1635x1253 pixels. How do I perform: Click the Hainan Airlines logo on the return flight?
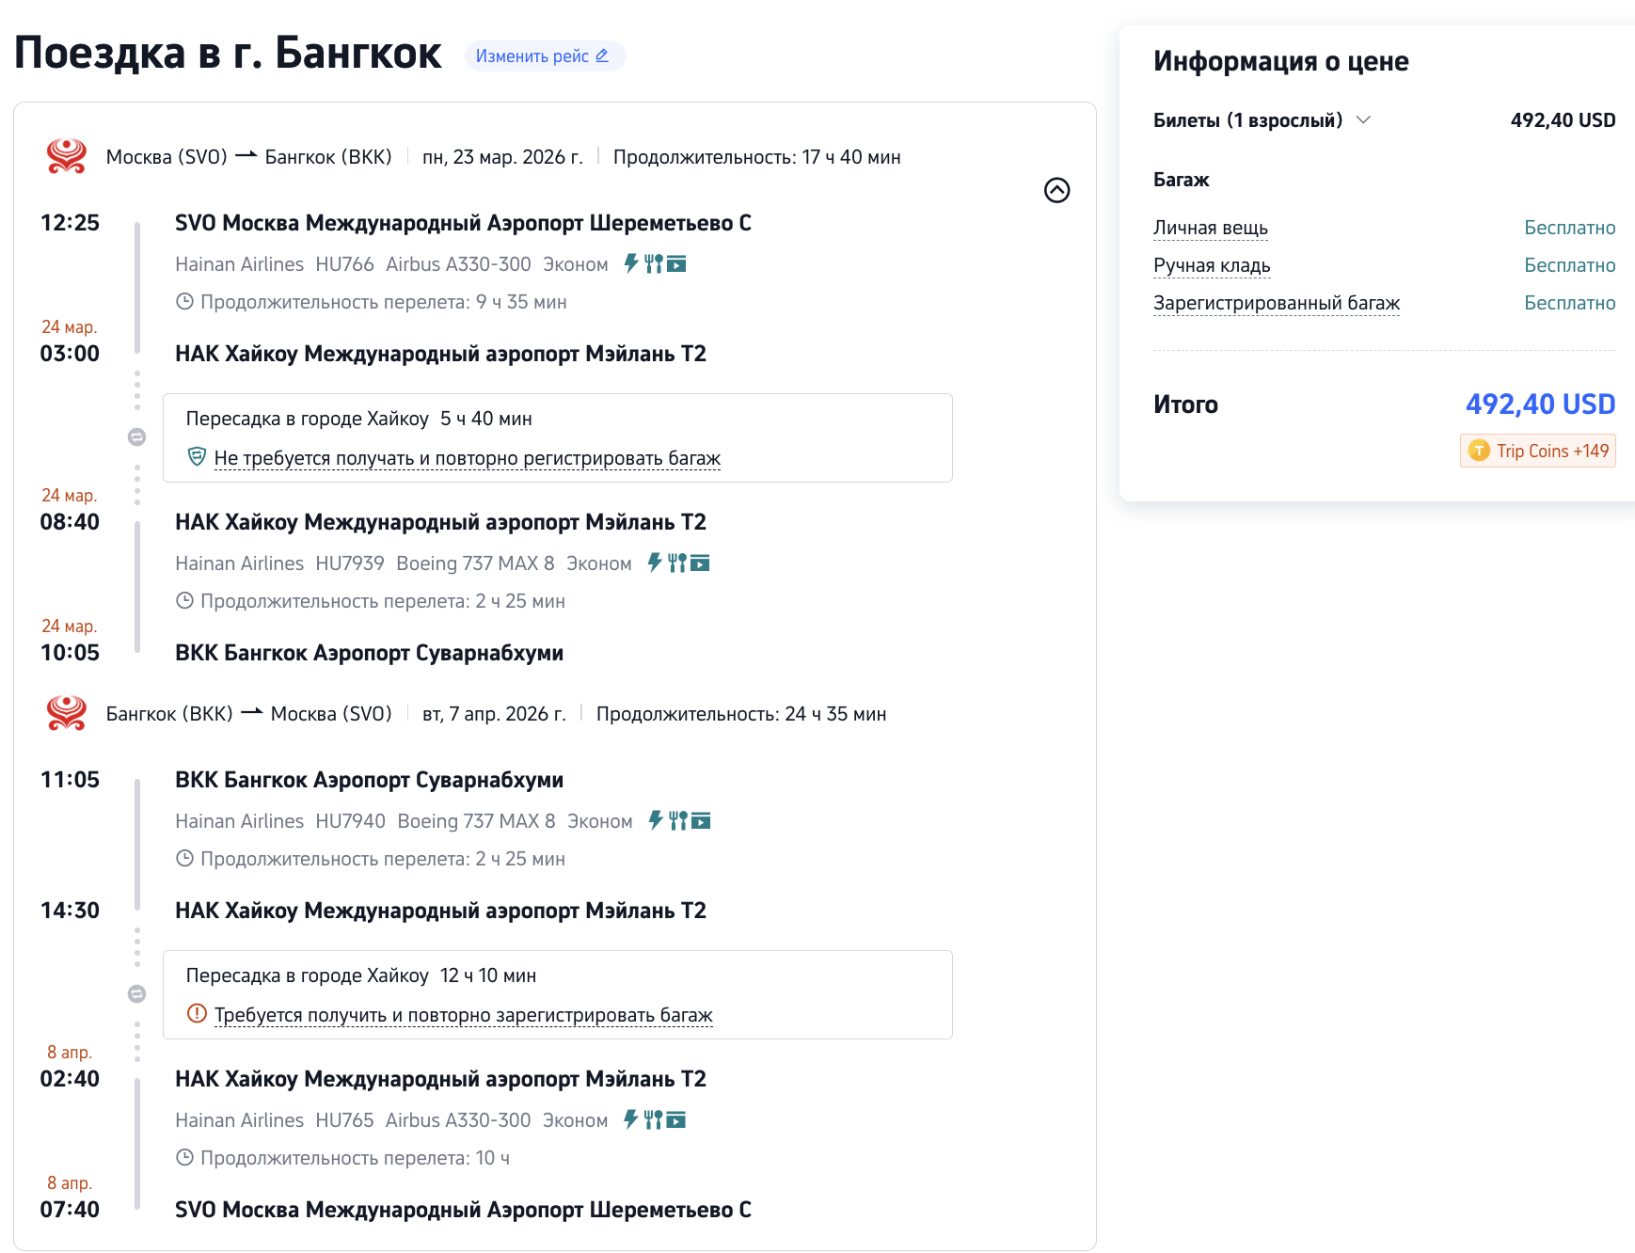pyautogui.click(x=67, y=713)
